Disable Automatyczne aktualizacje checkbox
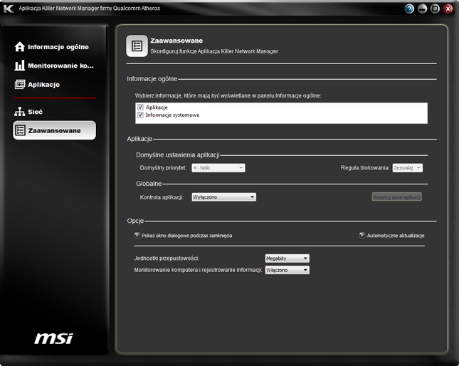This screenshot has height=366, width=459. [362, 234]
